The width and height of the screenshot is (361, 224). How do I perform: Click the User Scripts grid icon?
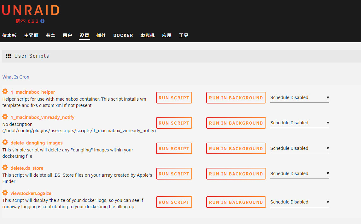pos(8,56)
